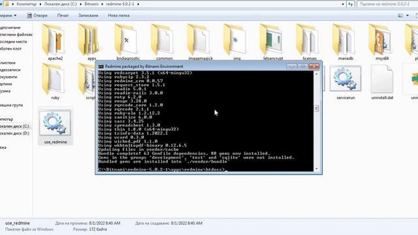Select the use_redmine batch file

click(x=55, y=126)
